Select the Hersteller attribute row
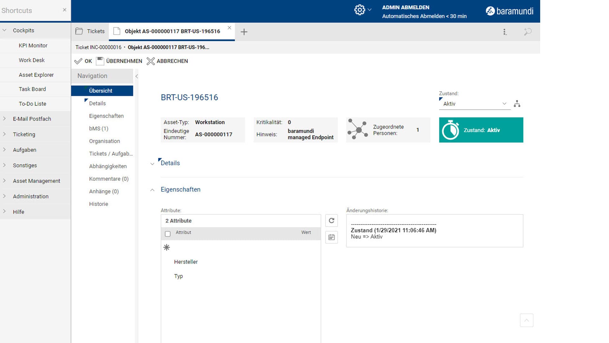 point(241,262)
